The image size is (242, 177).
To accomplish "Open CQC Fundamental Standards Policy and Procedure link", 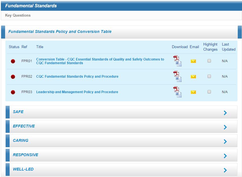I will (x=77, y=77).
